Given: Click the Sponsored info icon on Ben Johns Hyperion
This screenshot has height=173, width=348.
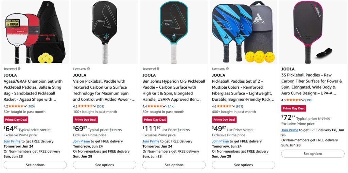Looking at the screenshot, I should pos(158,69).
